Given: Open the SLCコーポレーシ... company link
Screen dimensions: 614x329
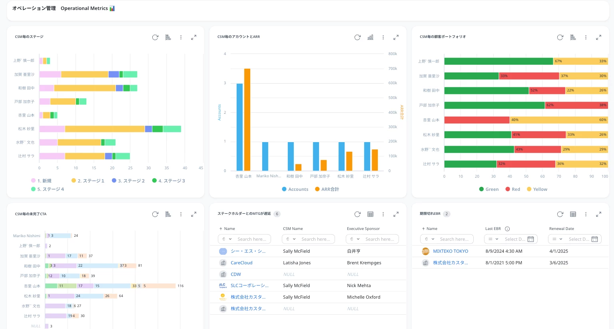Looking at the screenshot, I should coord(249,285).
